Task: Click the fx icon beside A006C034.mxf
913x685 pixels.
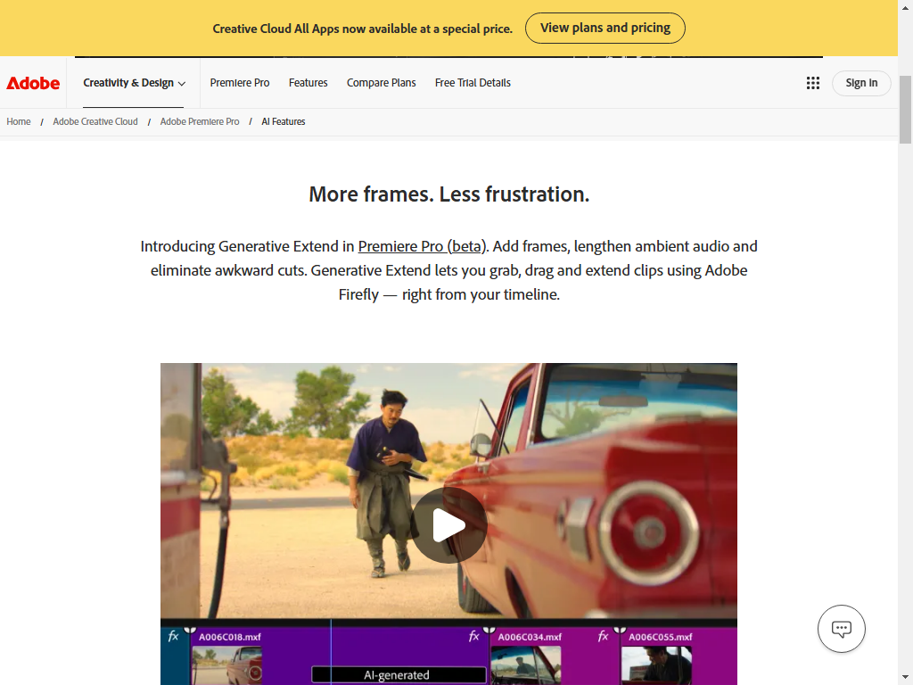Action: point(474,636)
